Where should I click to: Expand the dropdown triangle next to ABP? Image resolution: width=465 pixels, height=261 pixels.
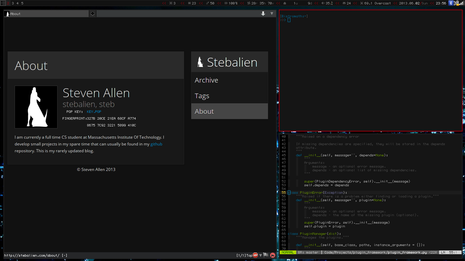click(261, 255)
